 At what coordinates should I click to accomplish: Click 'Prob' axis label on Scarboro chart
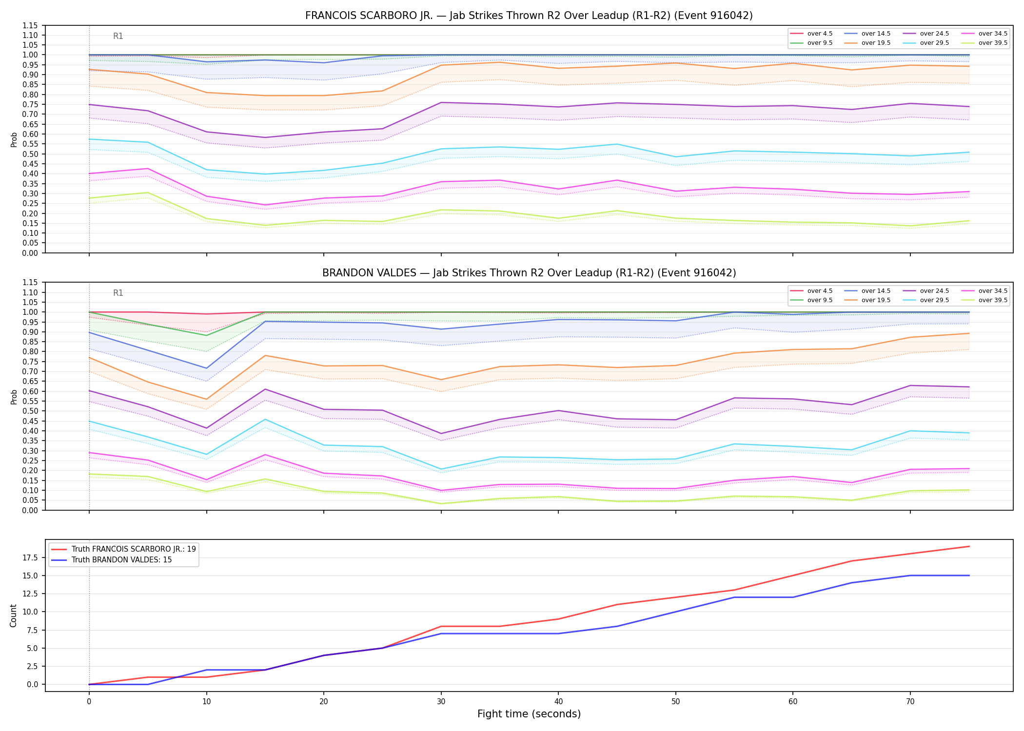pos(14,139)
